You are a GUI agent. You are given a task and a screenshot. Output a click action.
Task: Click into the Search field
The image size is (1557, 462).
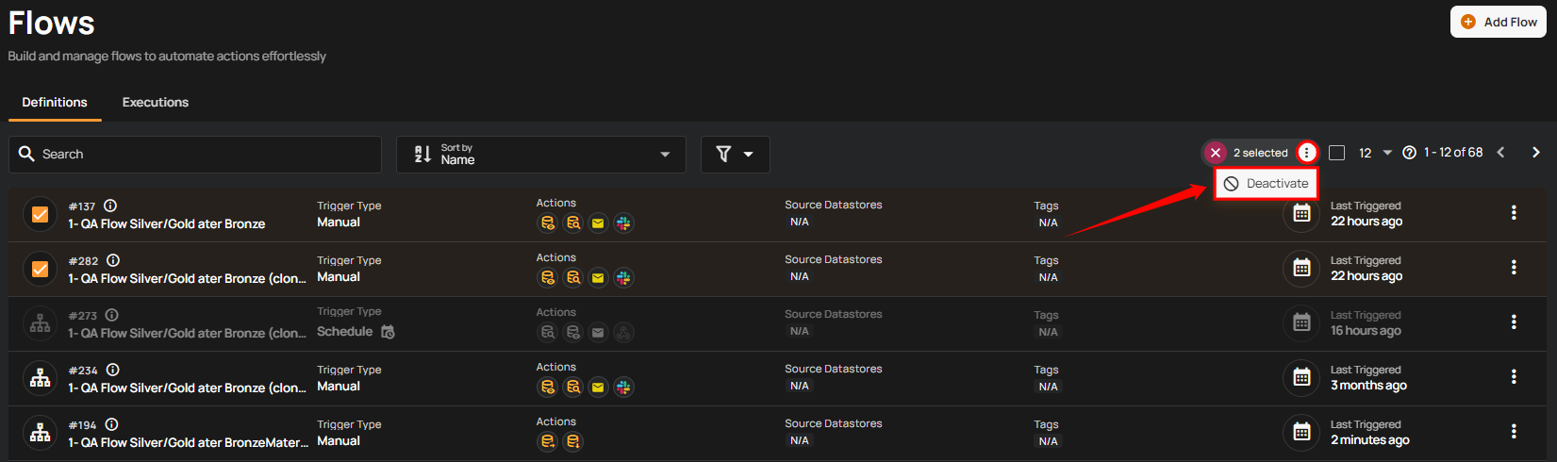pyautogui.click(x=195, y=155)
